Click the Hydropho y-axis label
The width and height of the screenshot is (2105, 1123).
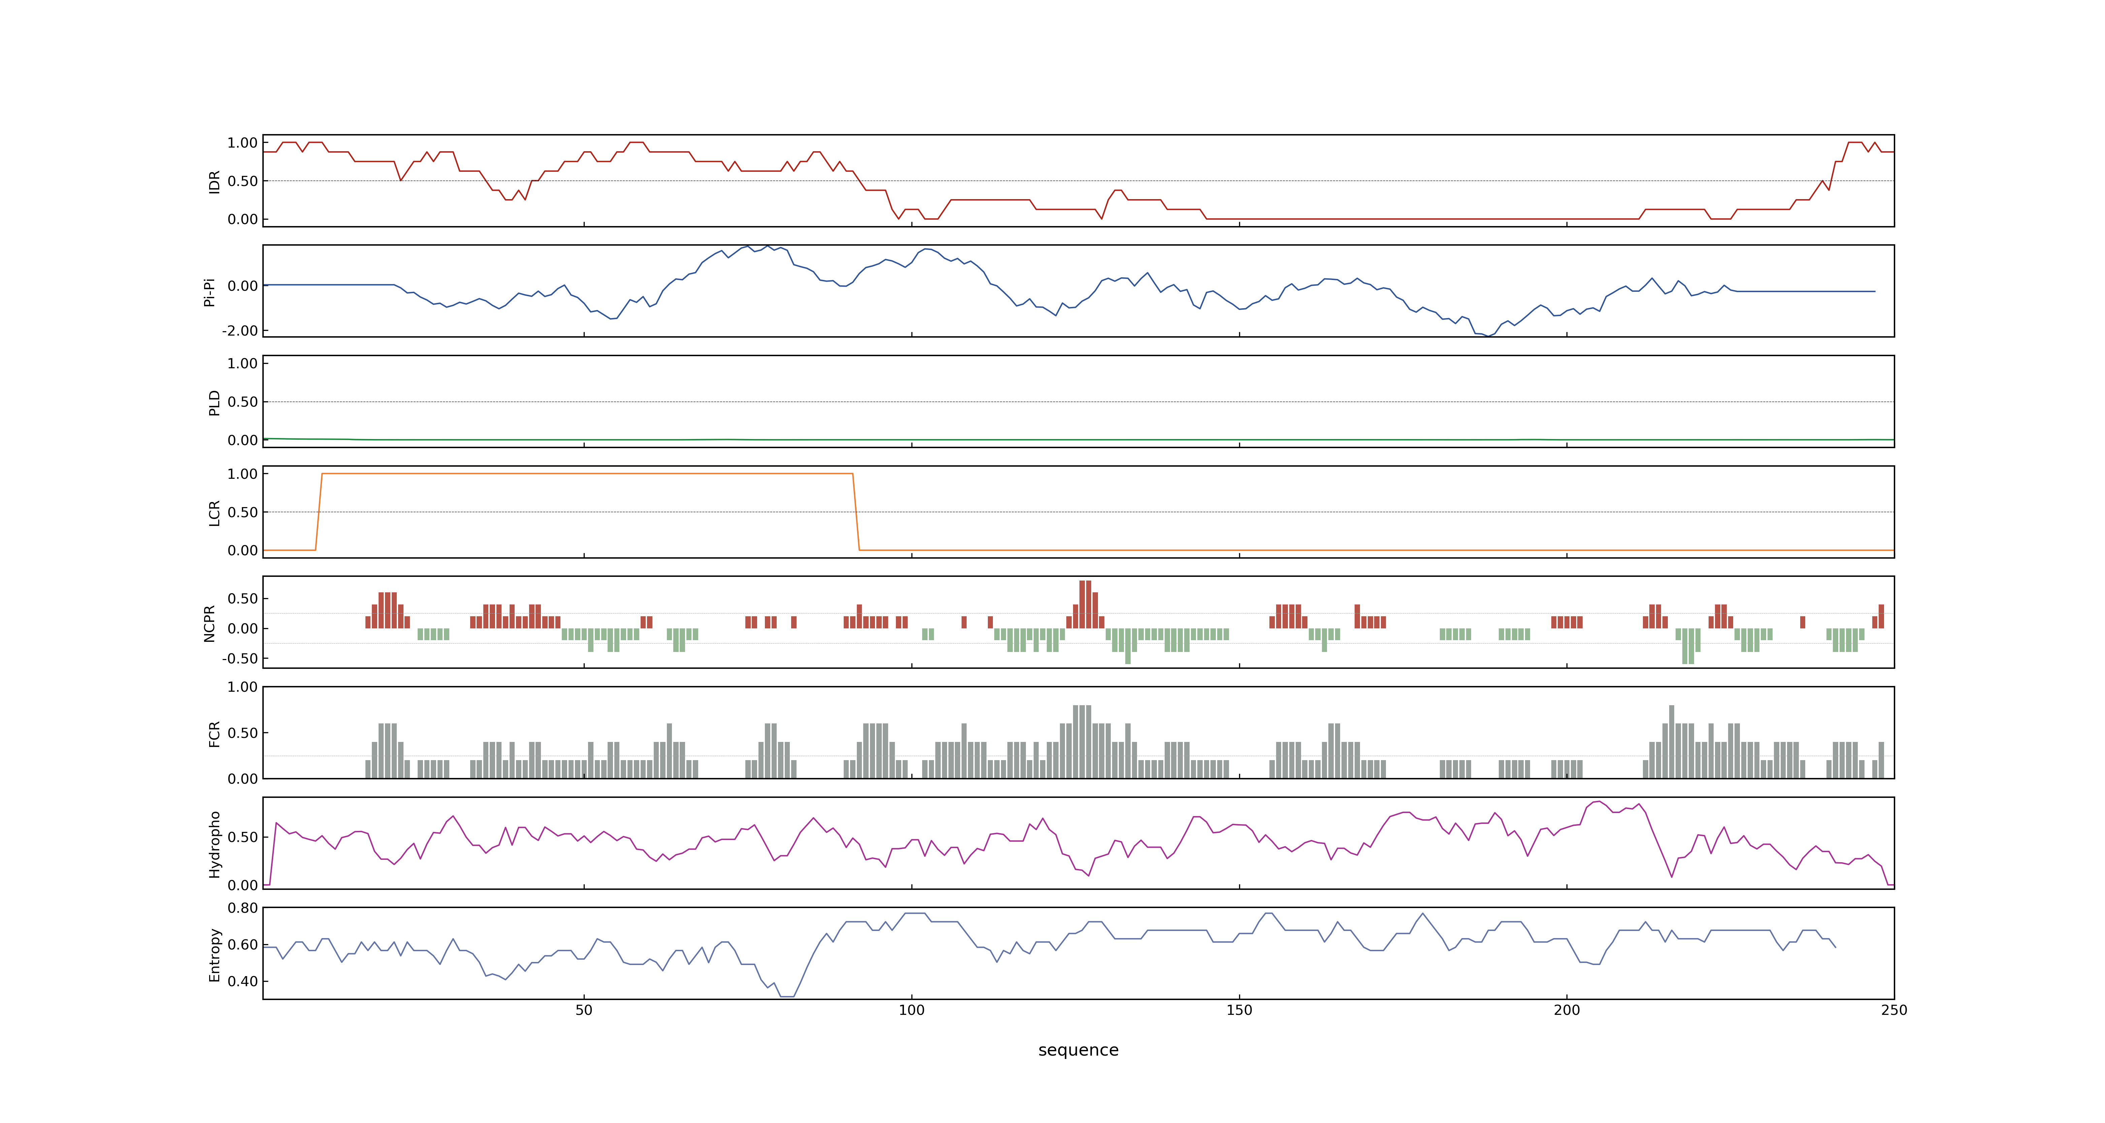click(214, 844)
